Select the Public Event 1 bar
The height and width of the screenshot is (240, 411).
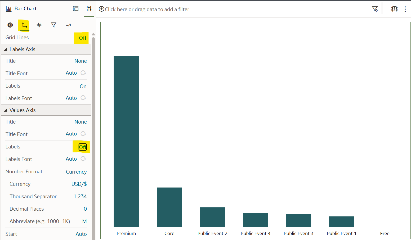click(342, 221)
